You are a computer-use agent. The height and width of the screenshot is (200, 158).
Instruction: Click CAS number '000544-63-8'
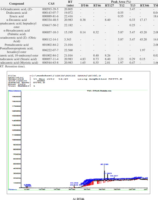50,63
